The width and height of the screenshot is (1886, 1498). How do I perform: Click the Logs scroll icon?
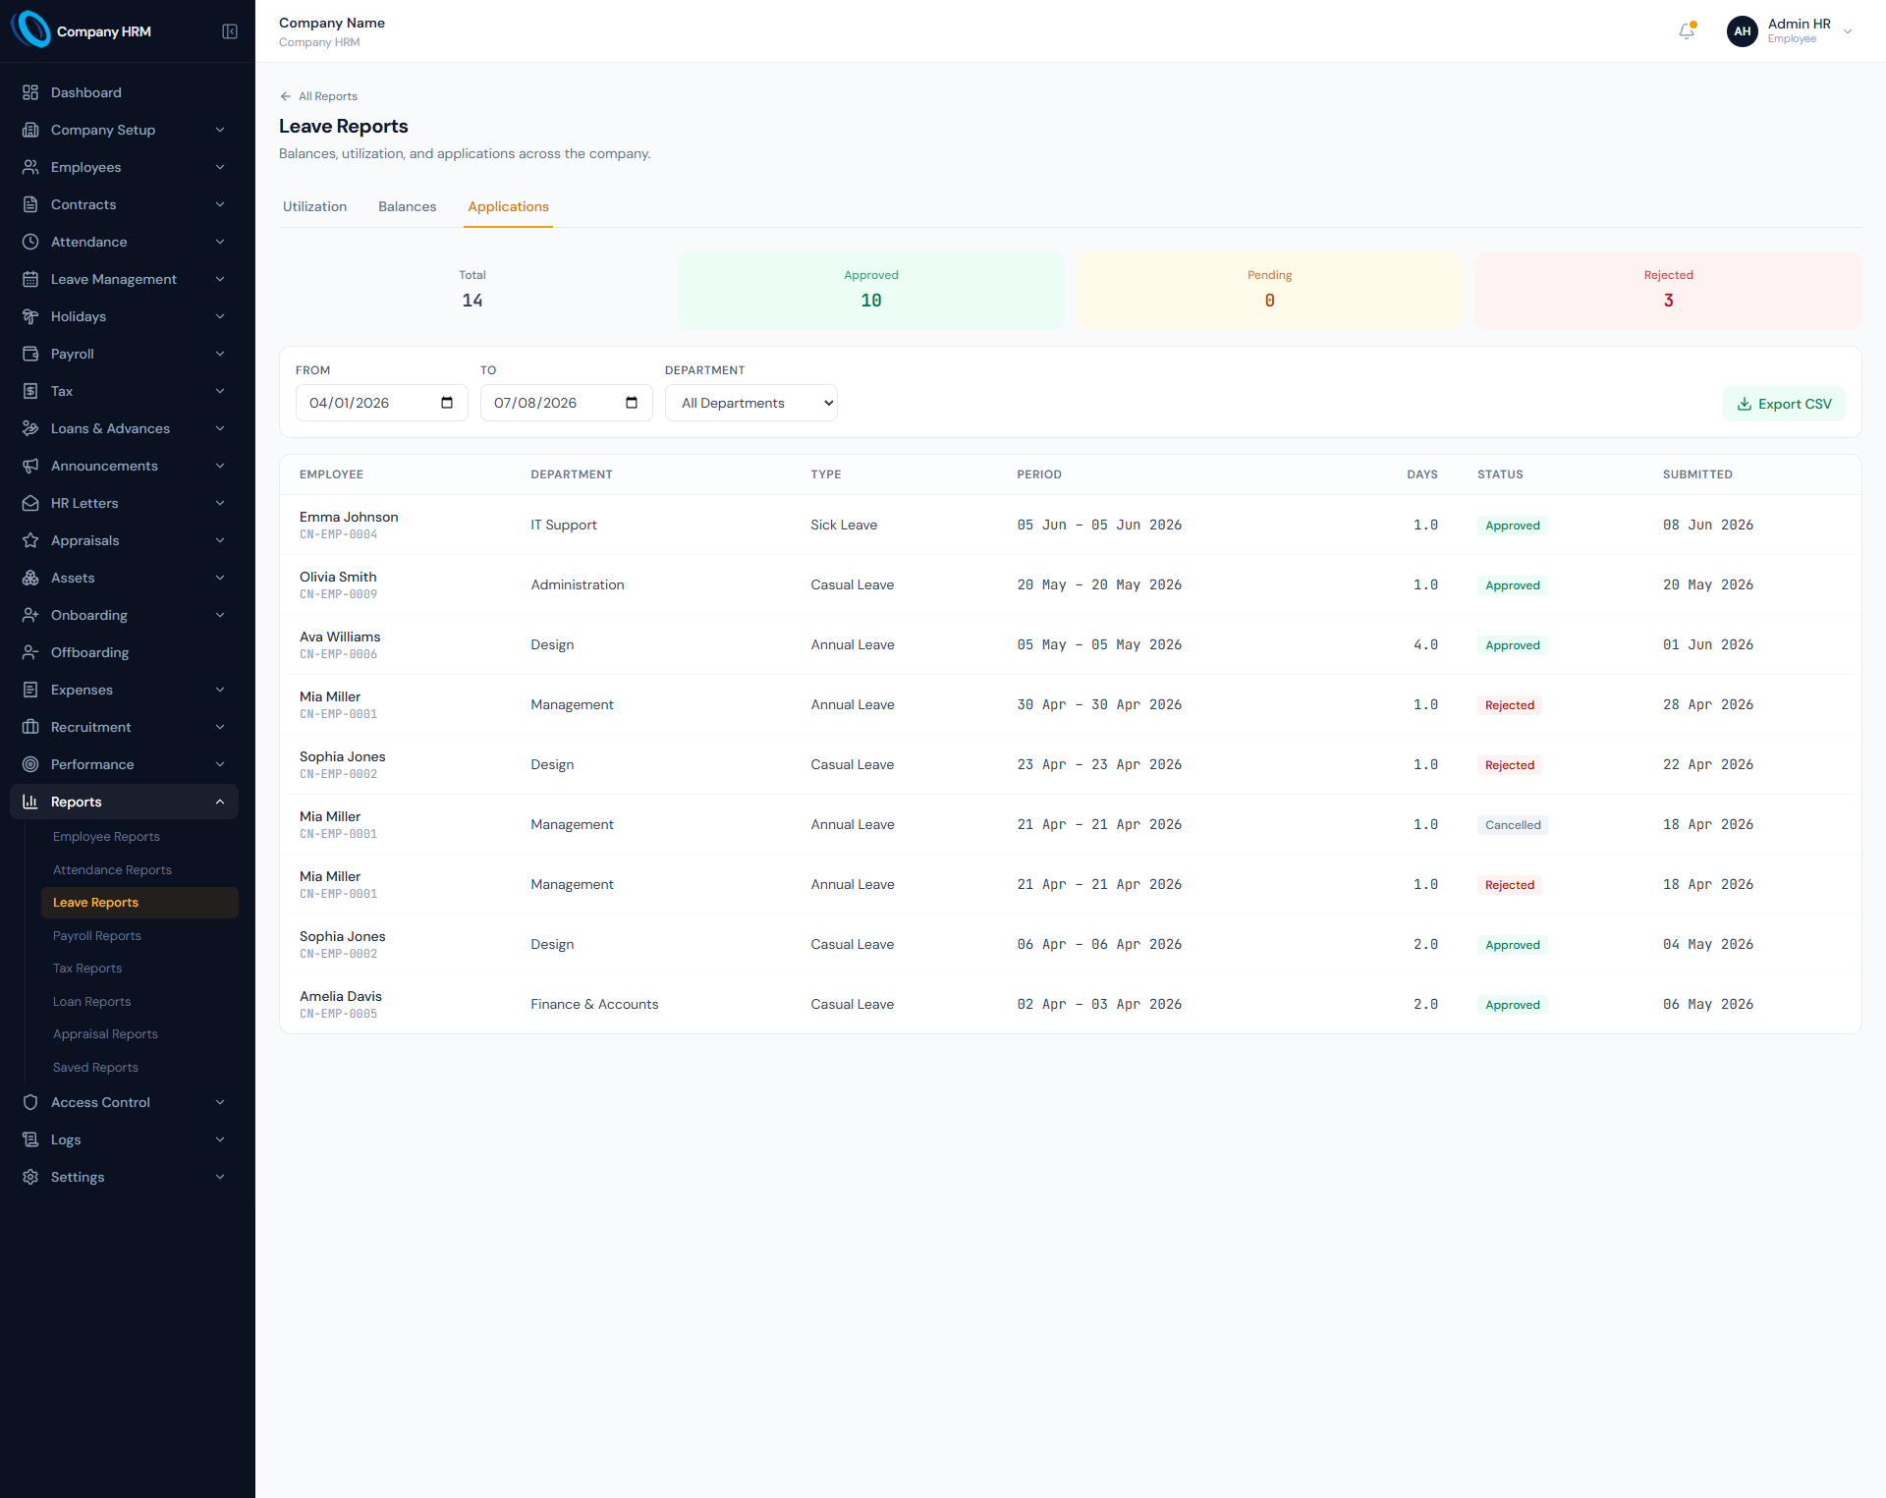tap(30, 1139)
